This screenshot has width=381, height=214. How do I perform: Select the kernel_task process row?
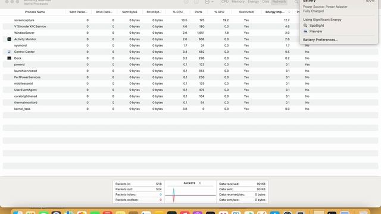pos(190,109)
